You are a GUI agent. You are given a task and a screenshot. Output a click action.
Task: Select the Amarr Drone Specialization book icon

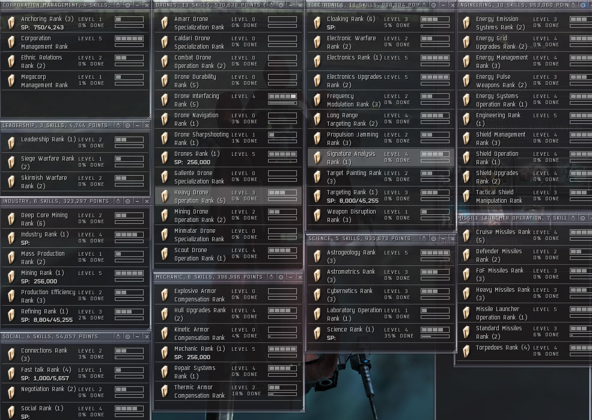click(x=165, y=23)
